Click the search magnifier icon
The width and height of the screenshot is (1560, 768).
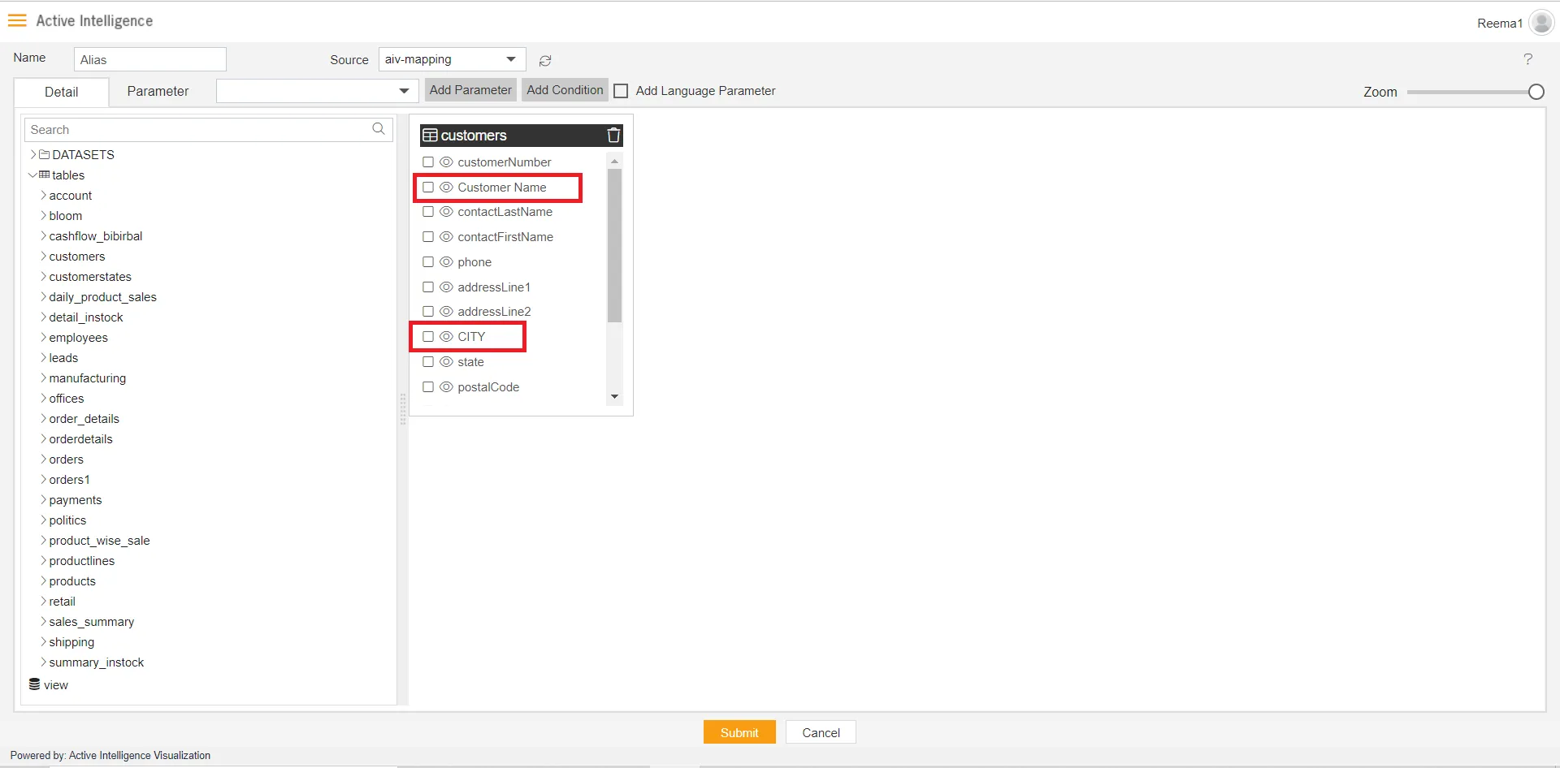click(379, 129)
